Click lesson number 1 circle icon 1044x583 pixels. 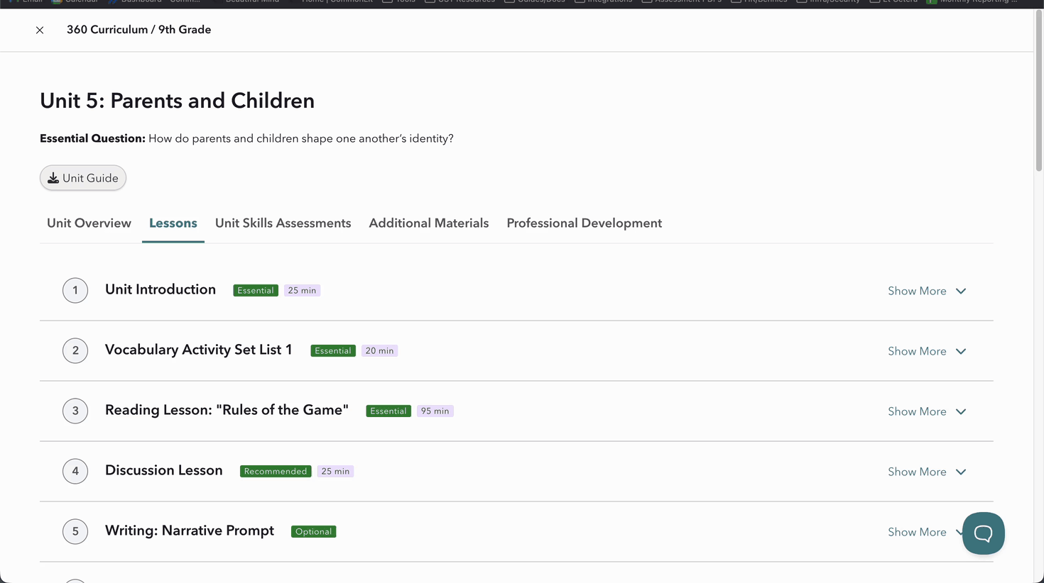point(75,290)
